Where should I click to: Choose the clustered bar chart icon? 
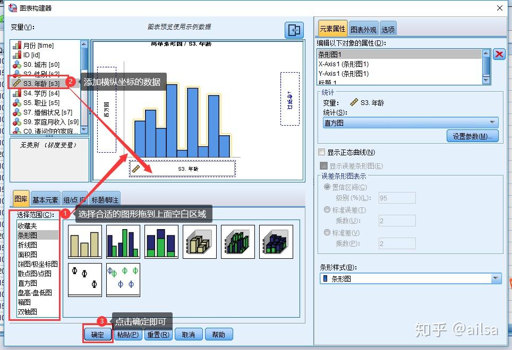pos(123,242)
